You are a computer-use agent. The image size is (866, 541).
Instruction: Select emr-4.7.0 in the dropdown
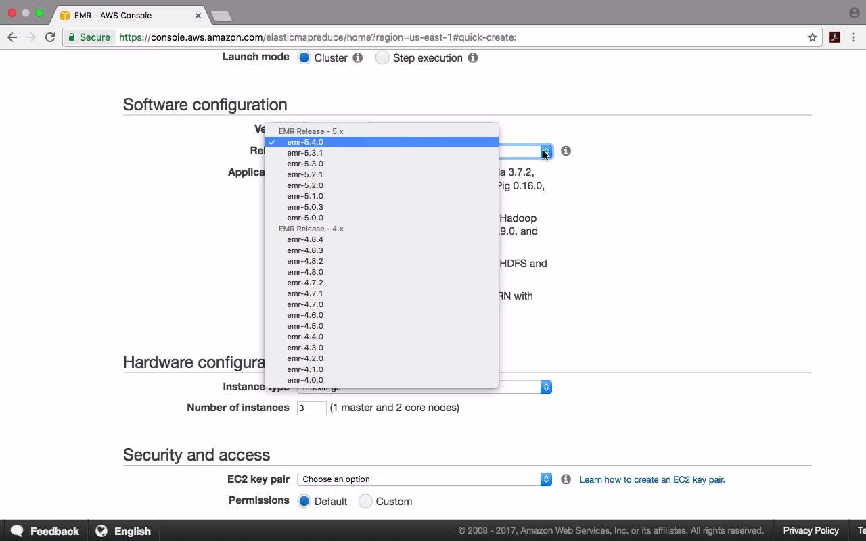click(382, 304)
